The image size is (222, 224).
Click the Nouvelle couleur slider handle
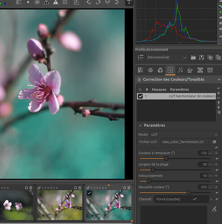(189, 193)
